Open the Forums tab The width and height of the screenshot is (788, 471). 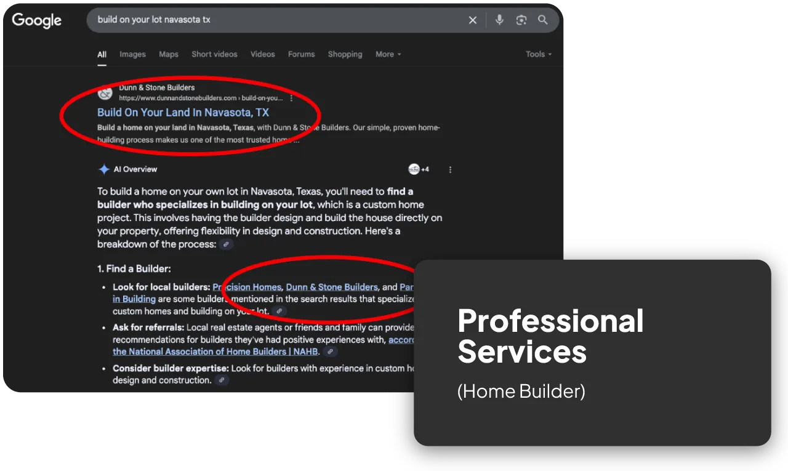[301, 54]
